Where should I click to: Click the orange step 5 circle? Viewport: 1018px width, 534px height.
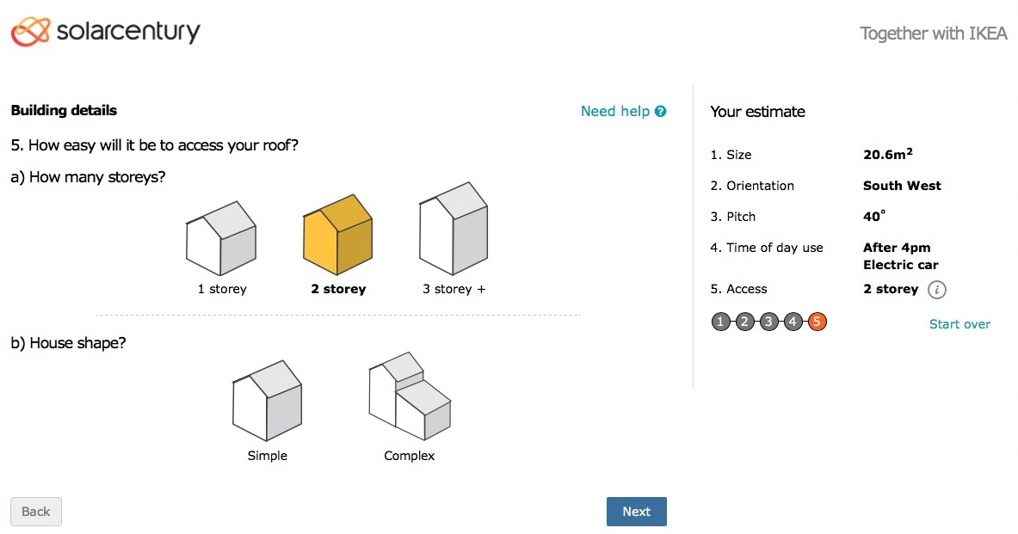point(817,322)
